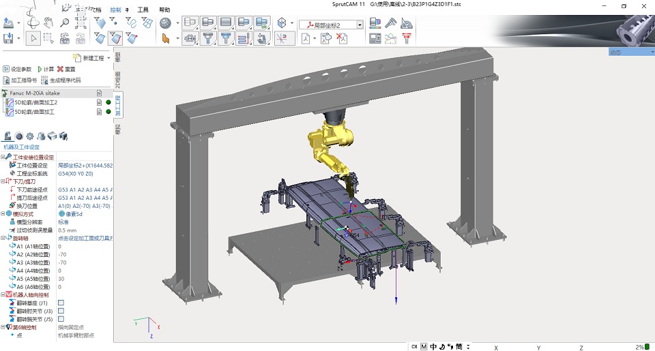This screenshot has width=655, height=351.
Task: Enable the 翻转基座 (J1) checkbox
Action: pos(61,303)
